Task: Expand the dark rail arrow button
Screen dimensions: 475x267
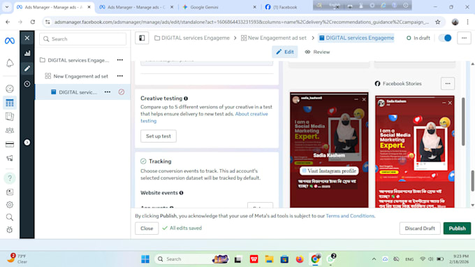Action: [x=27, y=142]
